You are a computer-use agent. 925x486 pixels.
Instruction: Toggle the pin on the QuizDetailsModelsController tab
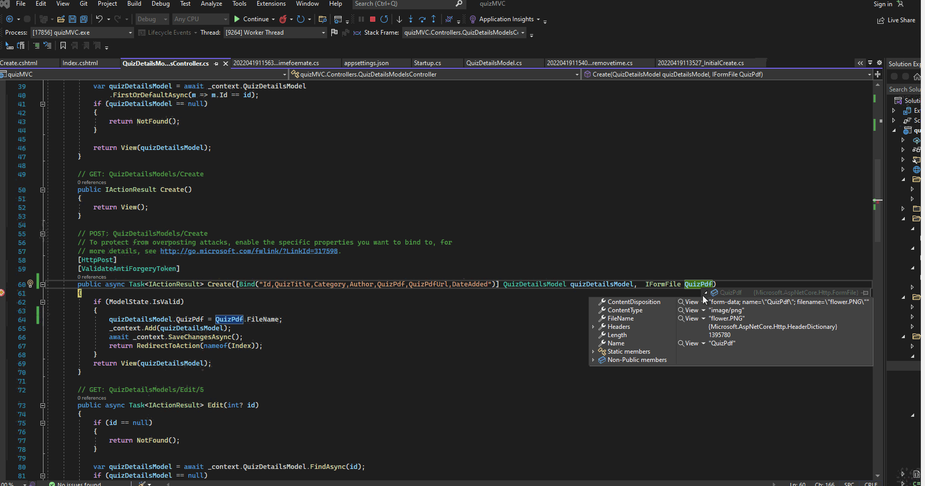point(216,64)
